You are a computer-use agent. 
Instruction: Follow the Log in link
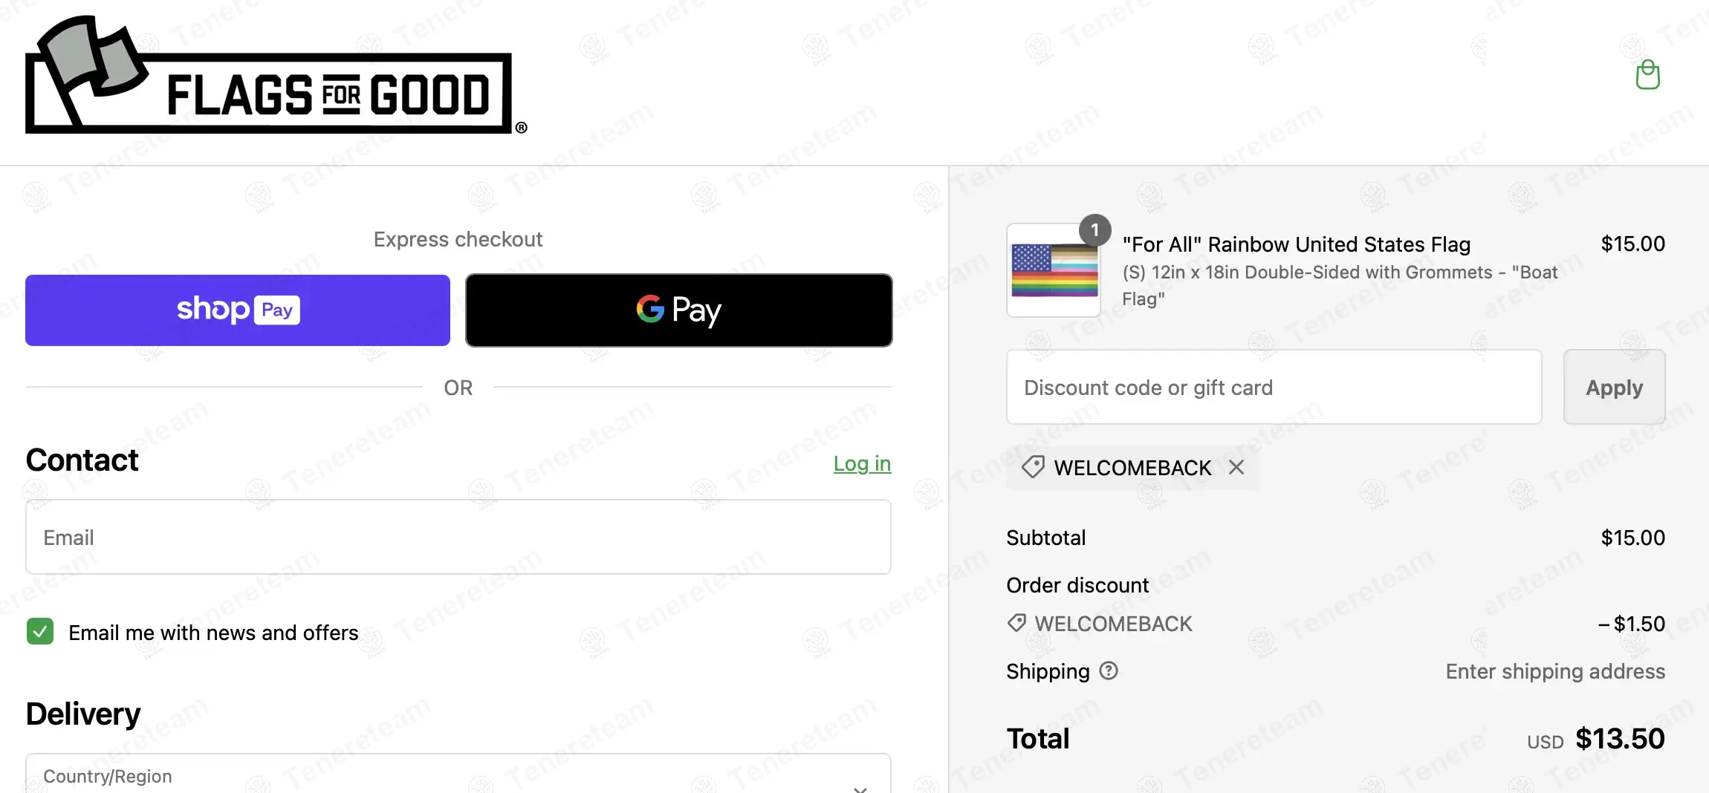tap(862, 463)
